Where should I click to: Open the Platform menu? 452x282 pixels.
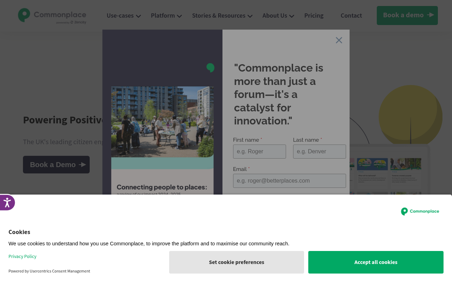pos(163,16)
